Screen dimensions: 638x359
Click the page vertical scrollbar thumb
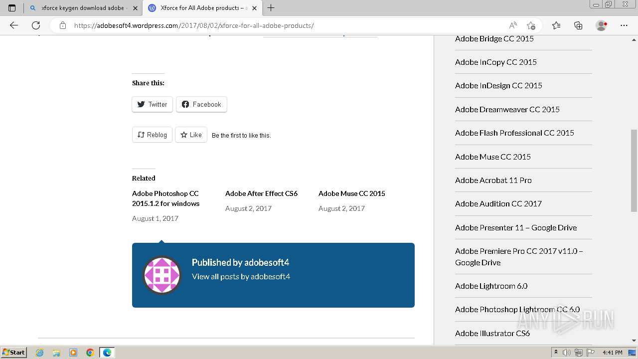(x=634, y=171)
